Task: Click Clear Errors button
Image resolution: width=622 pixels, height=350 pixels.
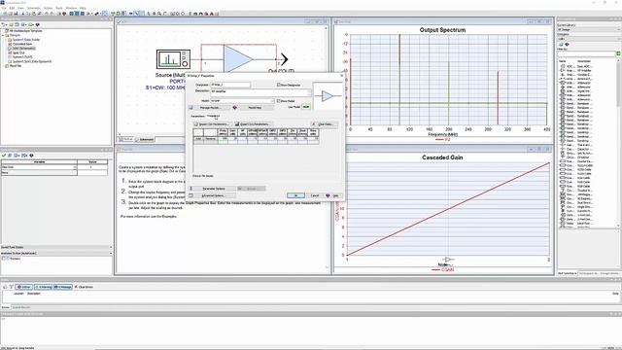Action: coord(84,287)
